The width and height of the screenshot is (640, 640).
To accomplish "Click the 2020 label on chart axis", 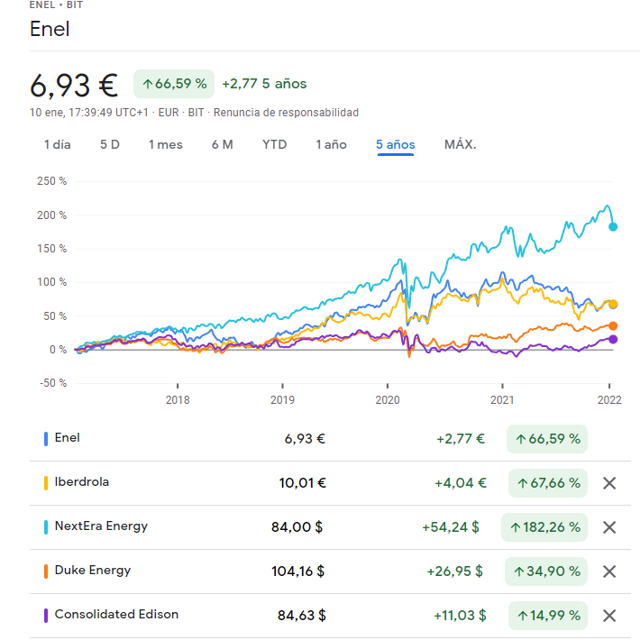I will (x=388, y=400).
